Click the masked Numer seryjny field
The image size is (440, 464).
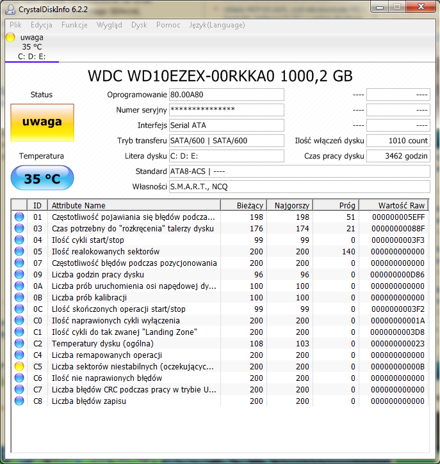coord(227,110)
